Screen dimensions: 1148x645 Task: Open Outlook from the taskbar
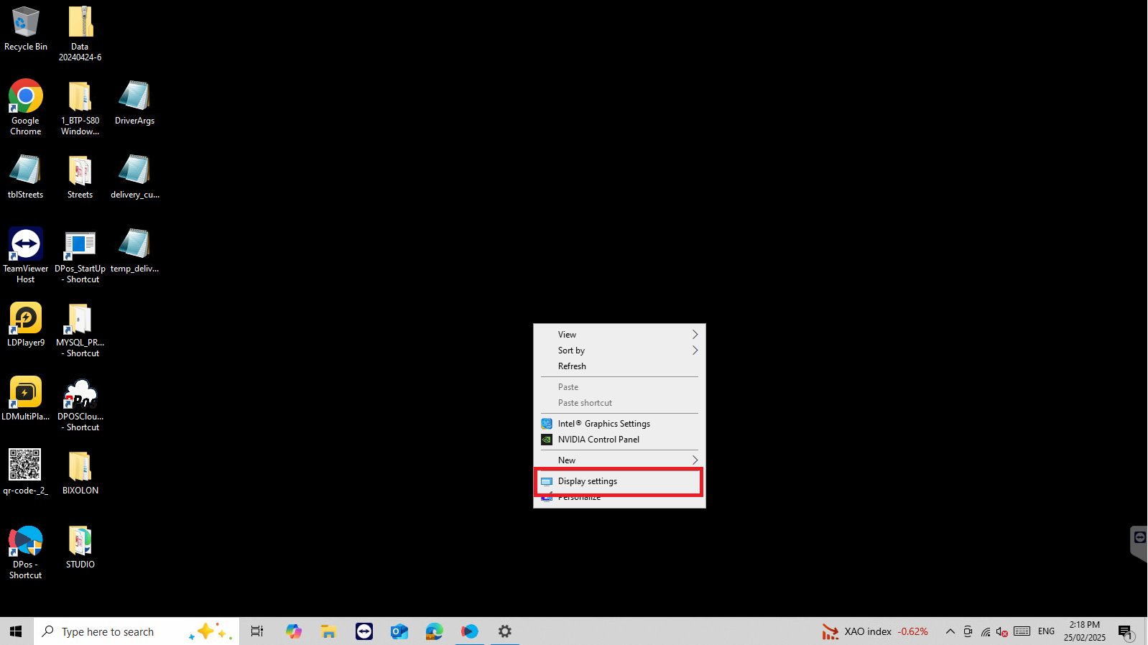(399, 631)
